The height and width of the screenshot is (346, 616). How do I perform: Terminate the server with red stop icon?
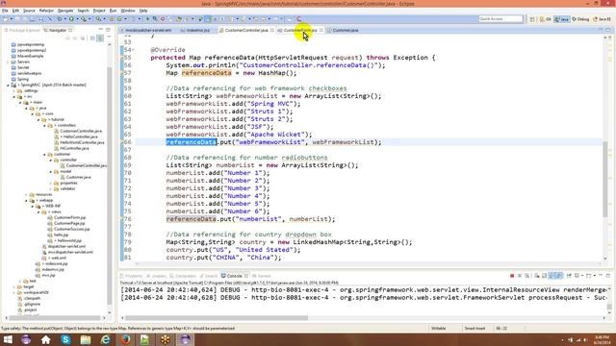click(512, 276)
